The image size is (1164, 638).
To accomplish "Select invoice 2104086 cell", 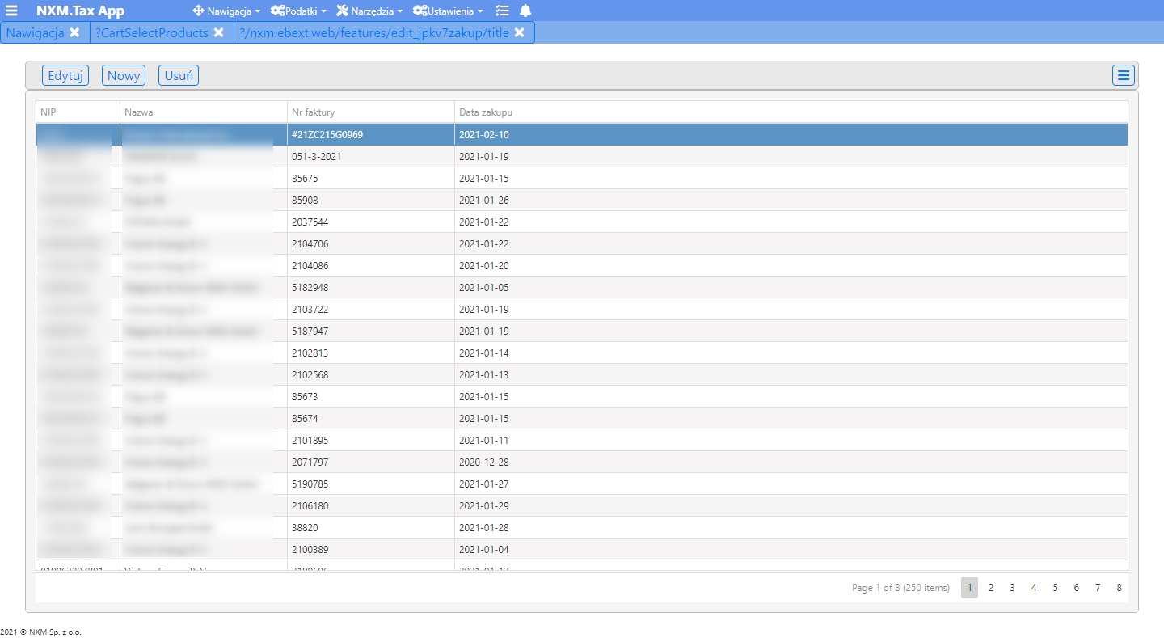I will (x=371, y=266).
